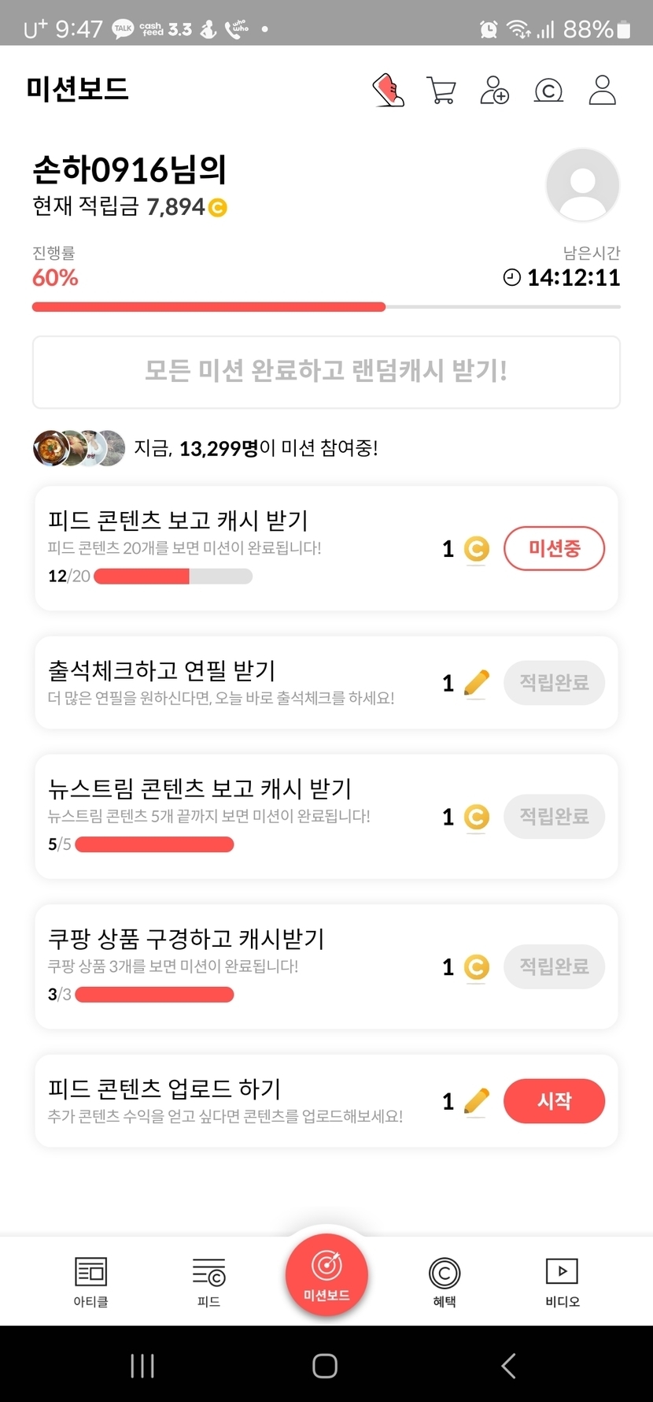The image size is (653, 1402).
Task: Tap the participant avatars thumbnail group
Action: [x=79, y=448]
